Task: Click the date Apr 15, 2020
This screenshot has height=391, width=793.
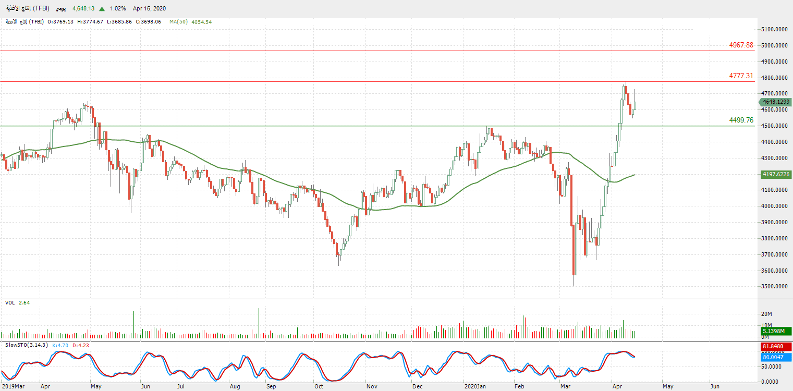Action: coord(149,9)
